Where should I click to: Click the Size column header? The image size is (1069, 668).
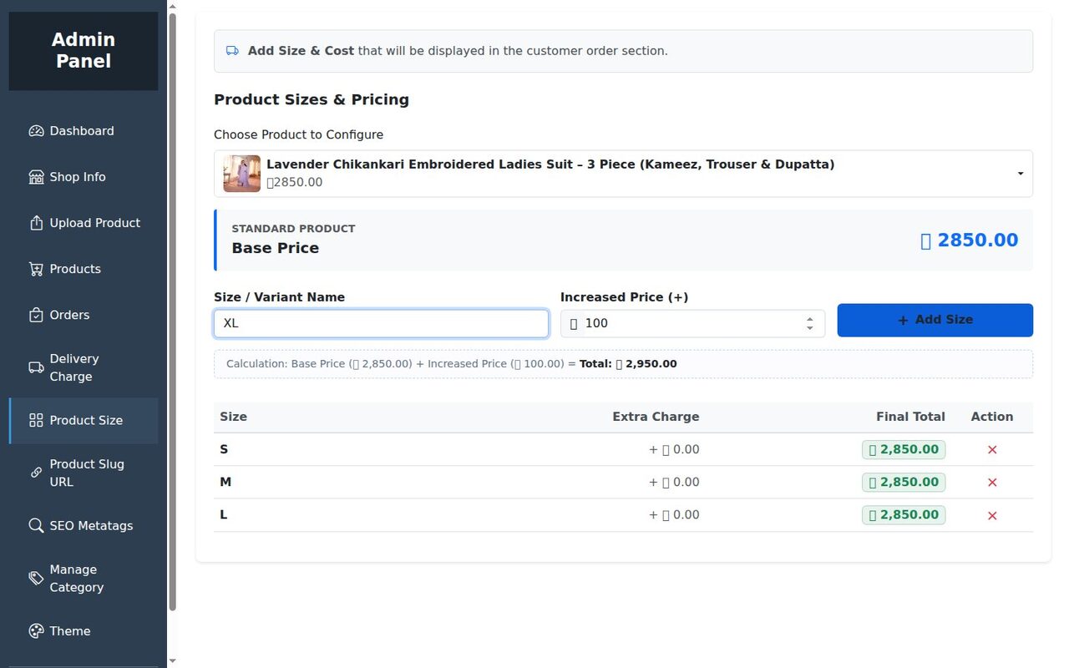pos(233,417)
